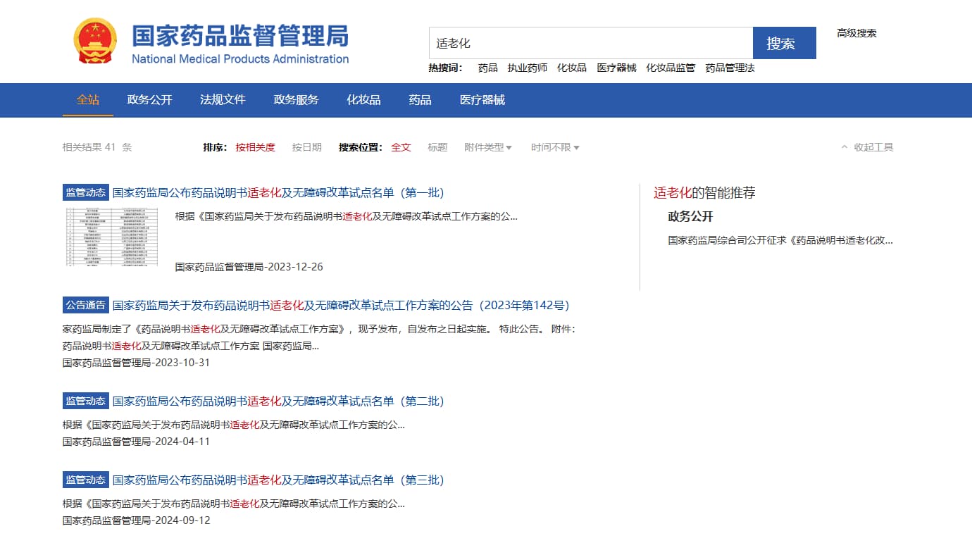Click date text 国家药品监督管理局-2024-04-11
972x543 pixels.
pyautogui.click(x=136, y=442)
